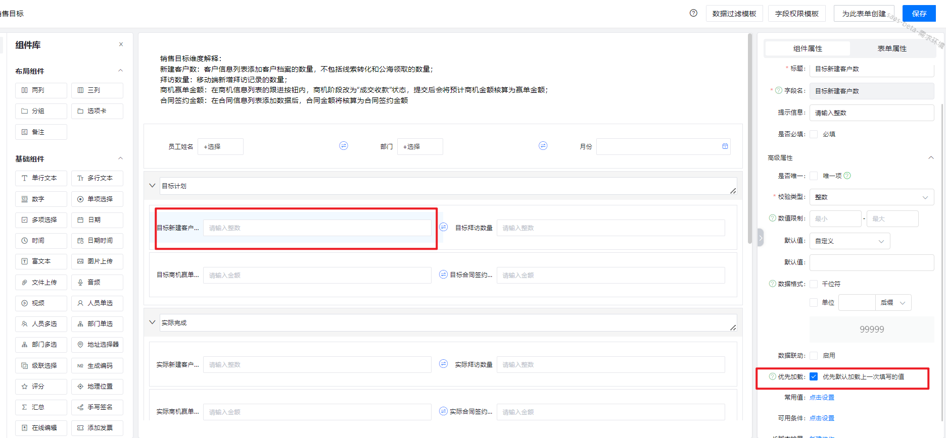
Task: Add the 日期 date component
Action: click(97, 220)
